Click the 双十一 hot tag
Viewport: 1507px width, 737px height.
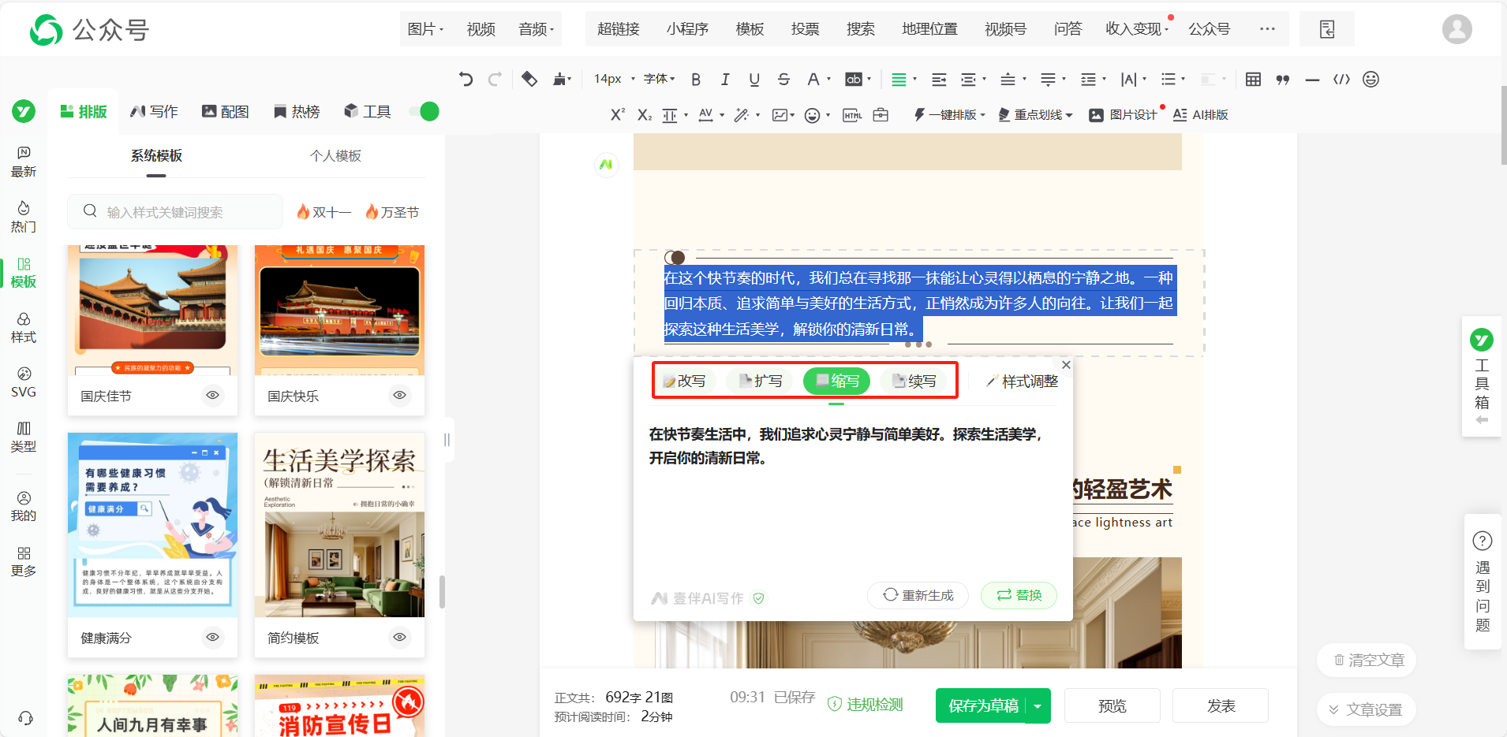coord(324,212)
